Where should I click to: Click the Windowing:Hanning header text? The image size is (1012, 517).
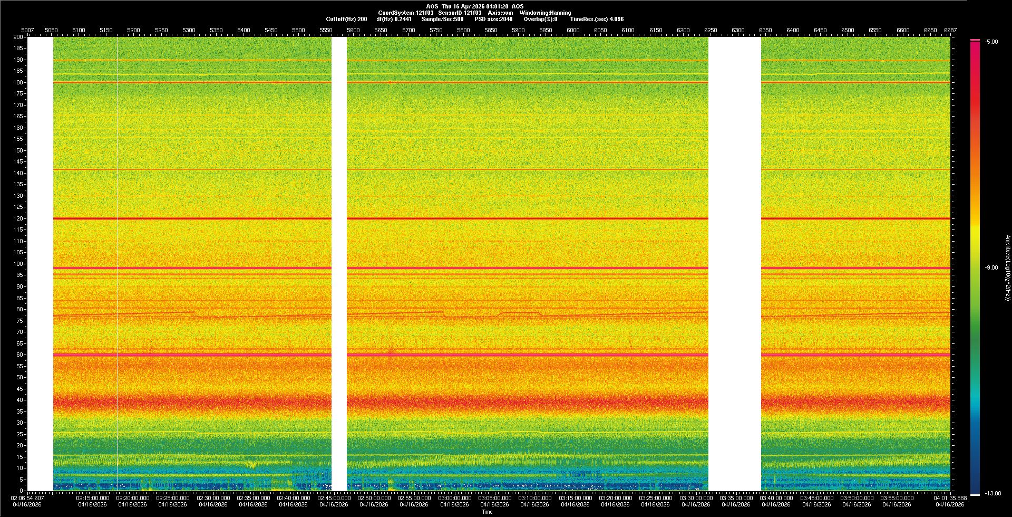coord(545,13)
